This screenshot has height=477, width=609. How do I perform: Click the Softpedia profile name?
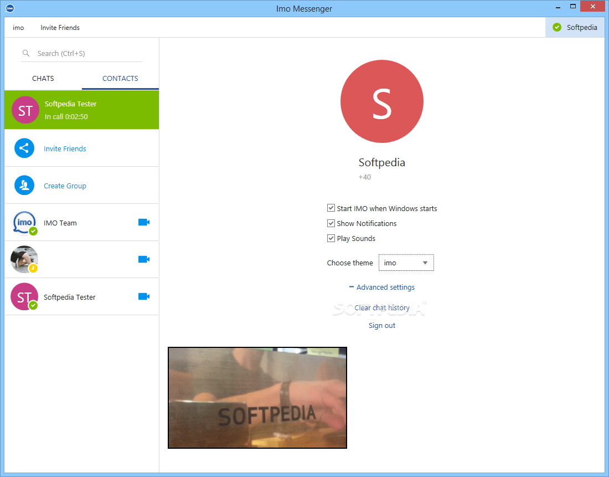pyautogui.click(x=382, y=162)
